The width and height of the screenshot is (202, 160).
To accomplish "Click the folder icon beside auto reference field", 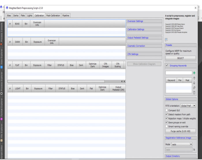I will [194, 149].
